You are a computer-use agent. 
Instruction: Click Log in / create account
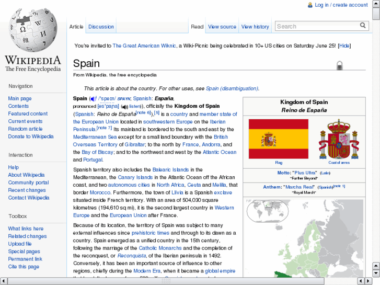[x=341, y=5]
